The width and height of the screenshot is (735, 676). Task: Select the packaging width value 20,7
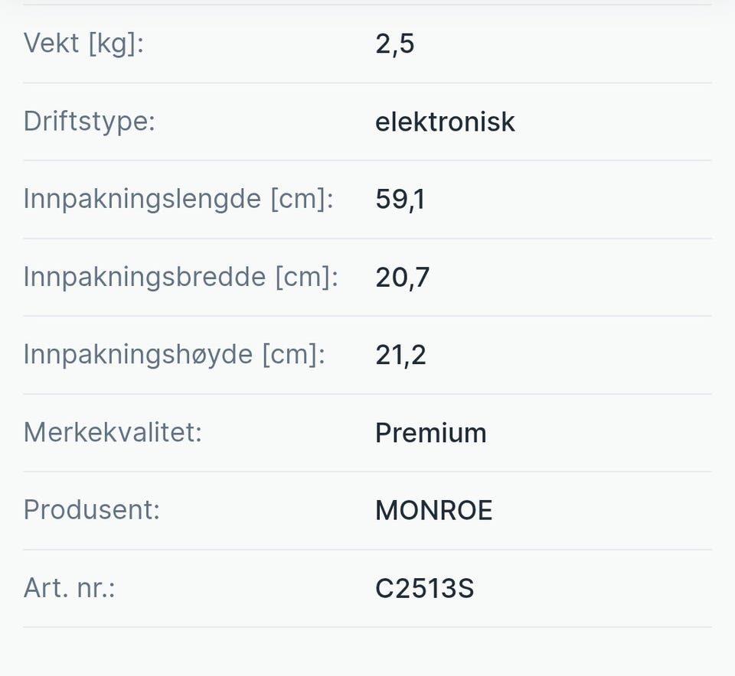click(x=402, y=277)
